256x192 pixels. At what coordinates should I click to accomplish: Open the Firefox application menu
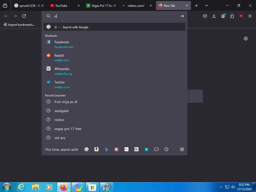250,16
